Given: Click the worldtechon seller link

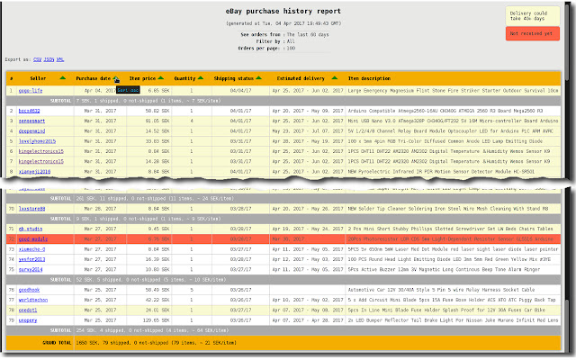Looking at the screenshot, I should pos(34,300).
